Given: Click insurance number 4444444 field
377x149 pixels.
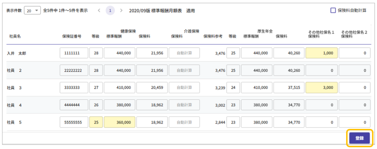Looking at the screenshot, I should (74, 105).
